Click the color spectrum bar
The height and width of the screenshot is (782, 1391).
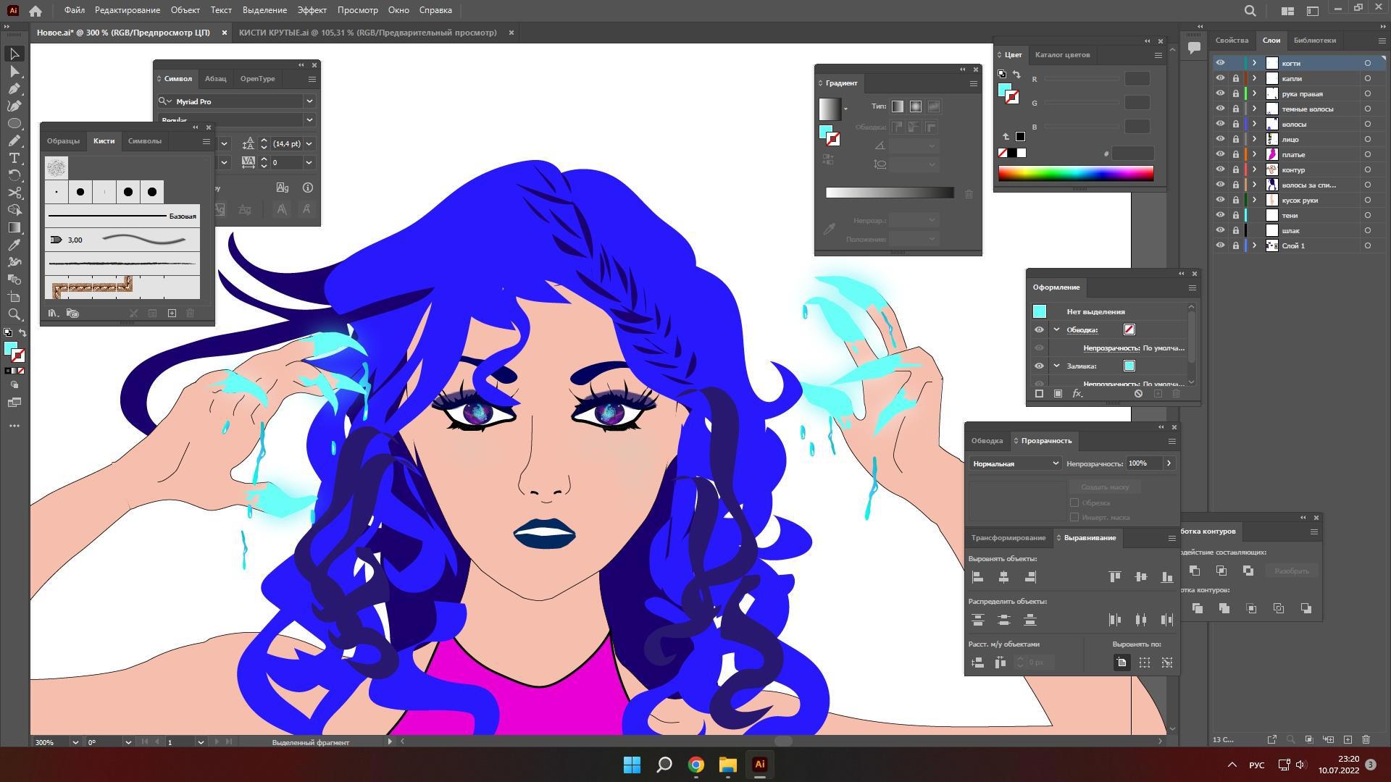pos(1075,173)
